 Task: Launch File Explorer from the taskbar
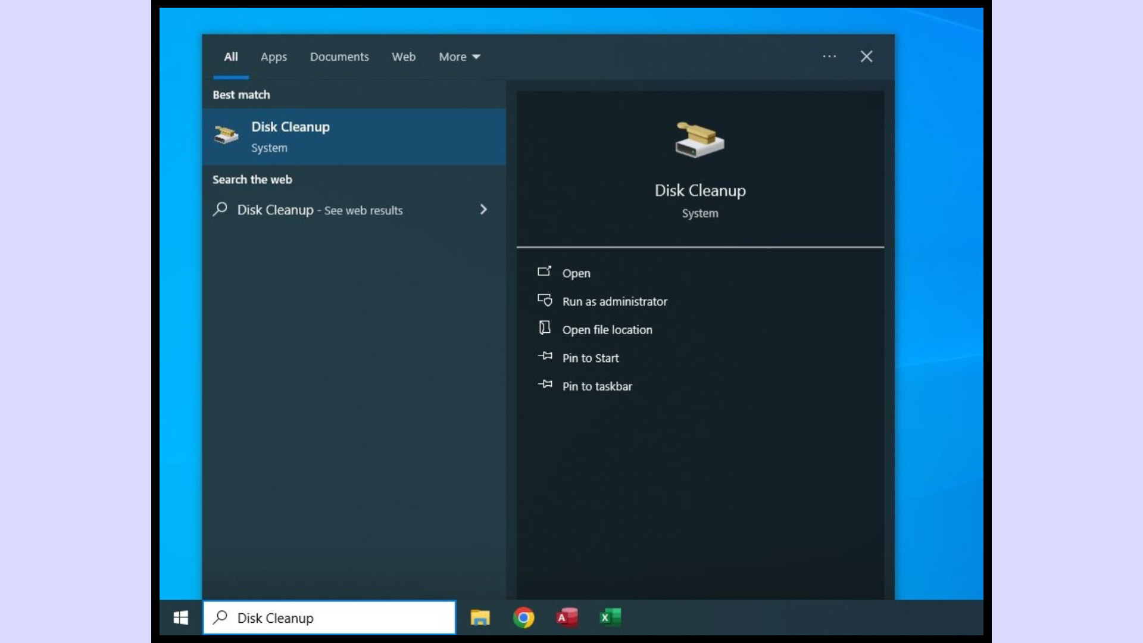pyautogui.click(x=480, y=617)
